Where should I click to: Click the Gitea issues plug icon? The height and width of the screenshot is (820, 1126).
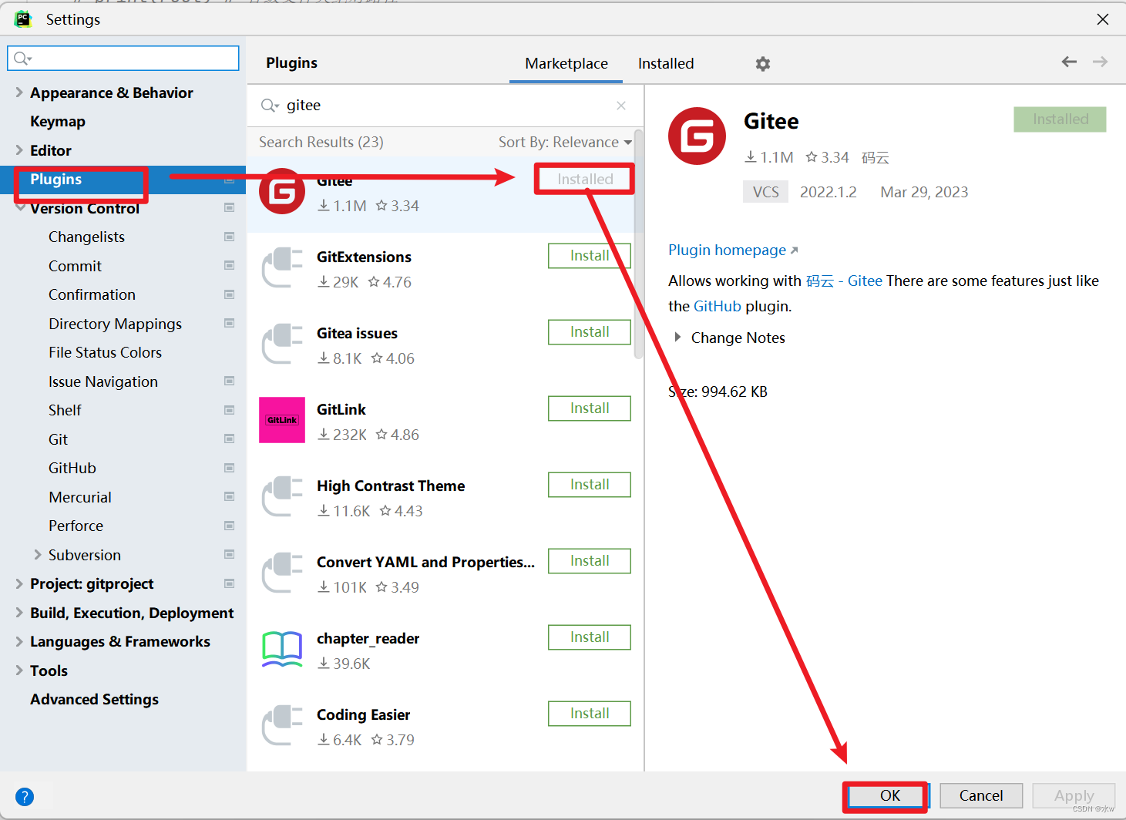click(x=282, y=344)
